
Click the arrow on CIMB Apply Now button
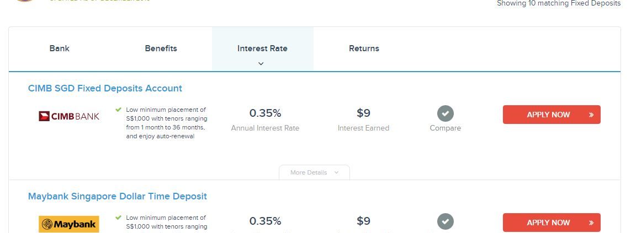591,115
